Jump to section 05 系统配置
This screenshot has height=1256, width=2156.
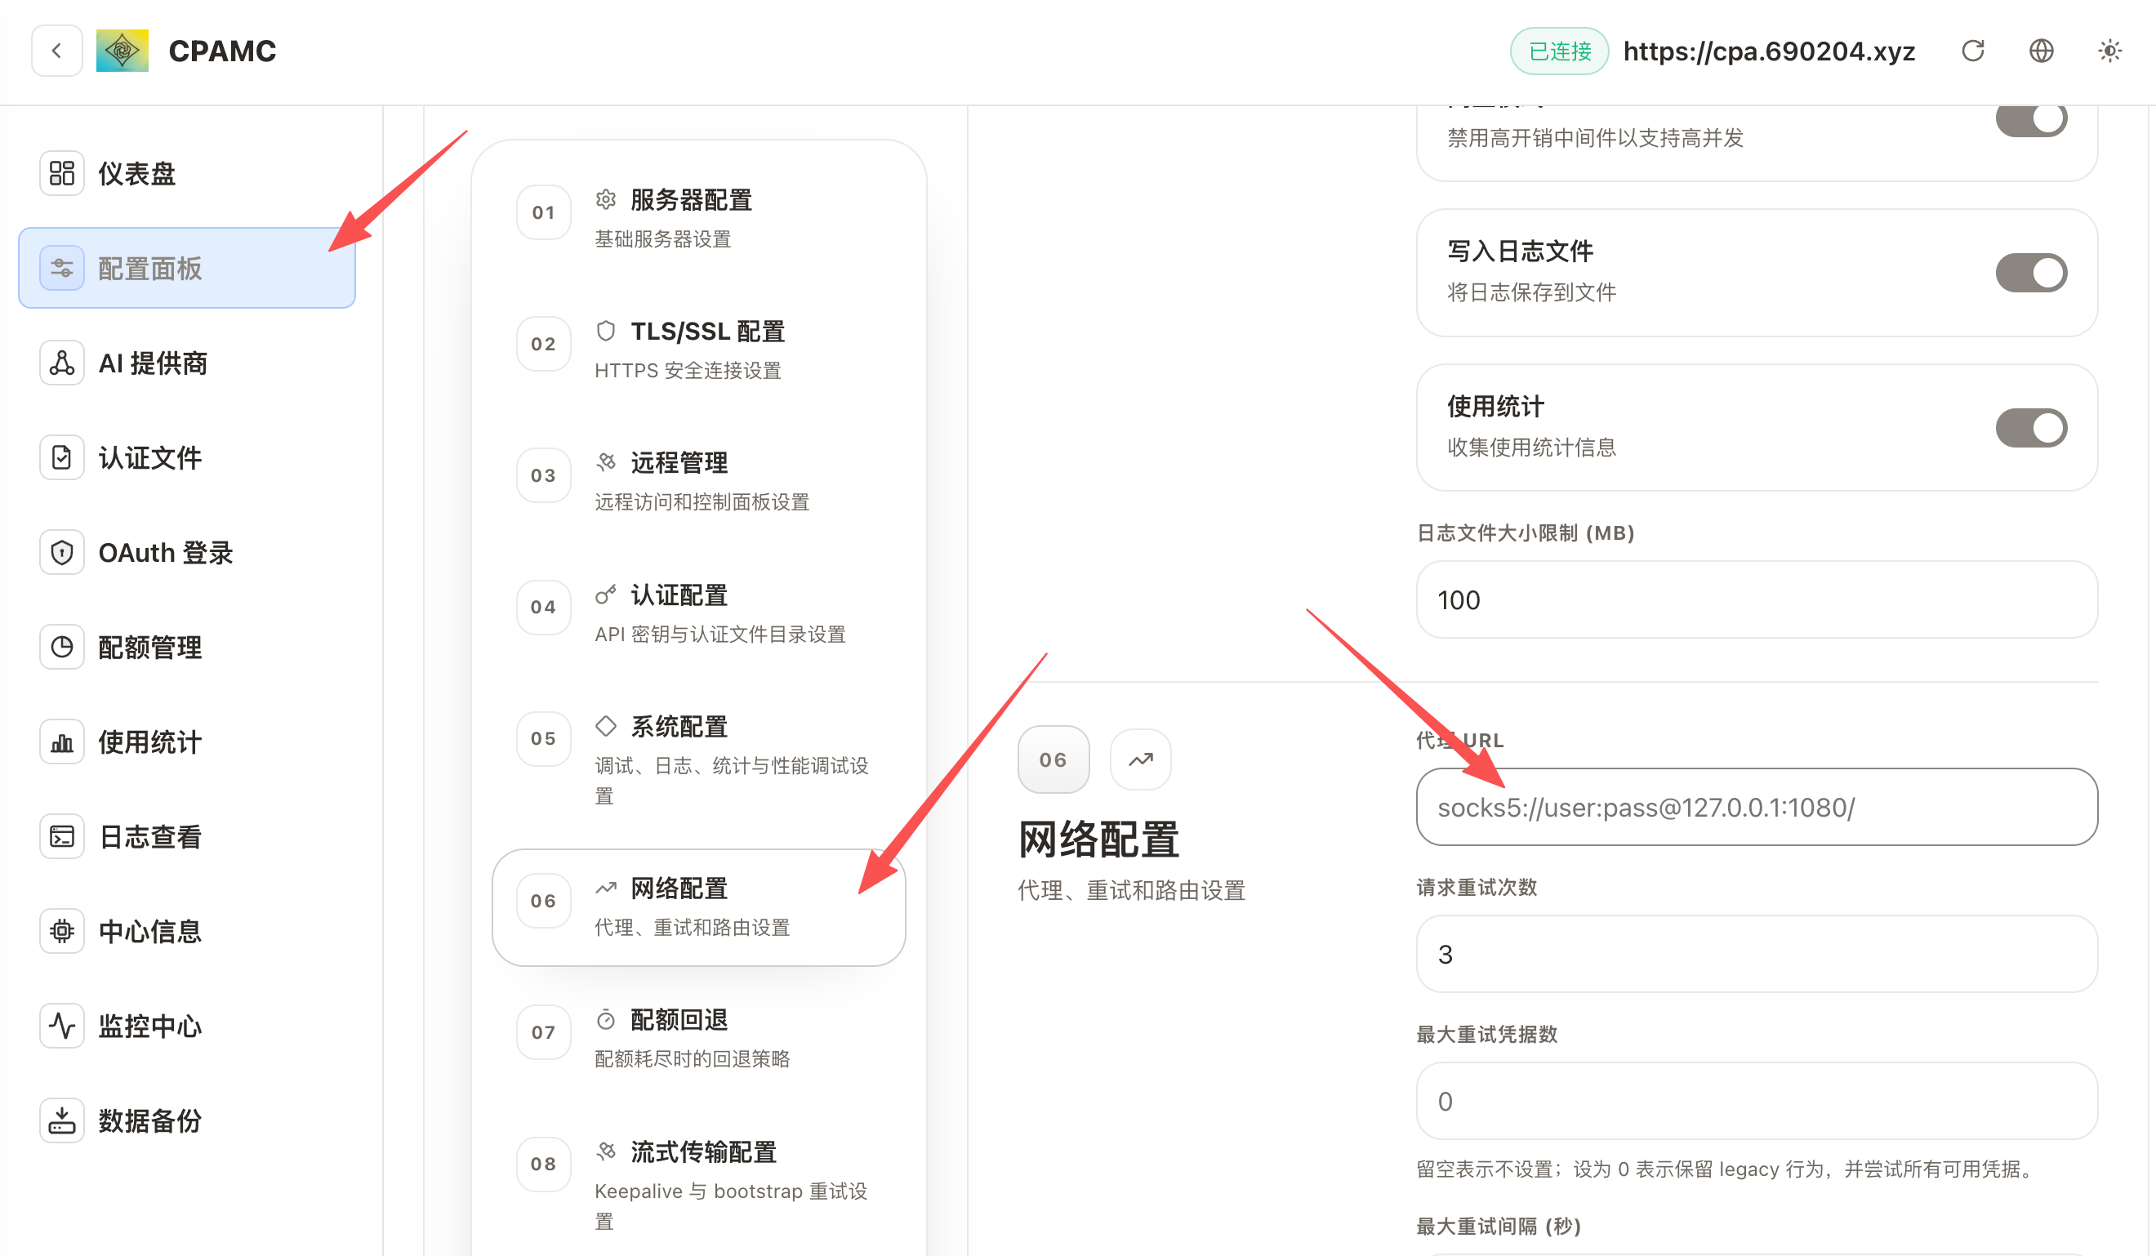tap(699, 759)
